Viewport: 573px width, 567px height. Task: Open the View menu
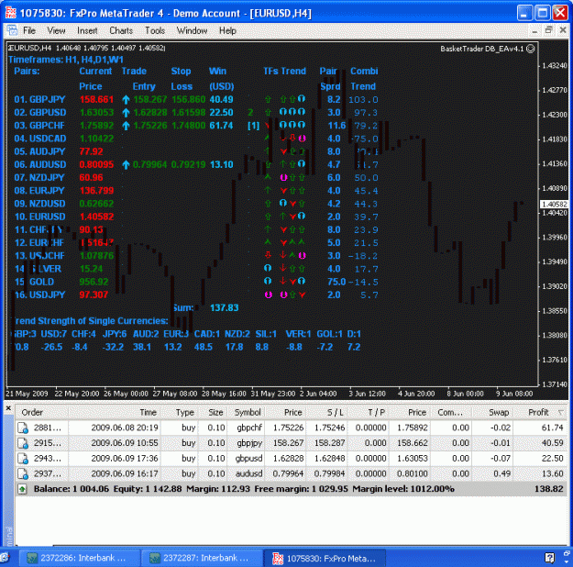click(56, 30)
